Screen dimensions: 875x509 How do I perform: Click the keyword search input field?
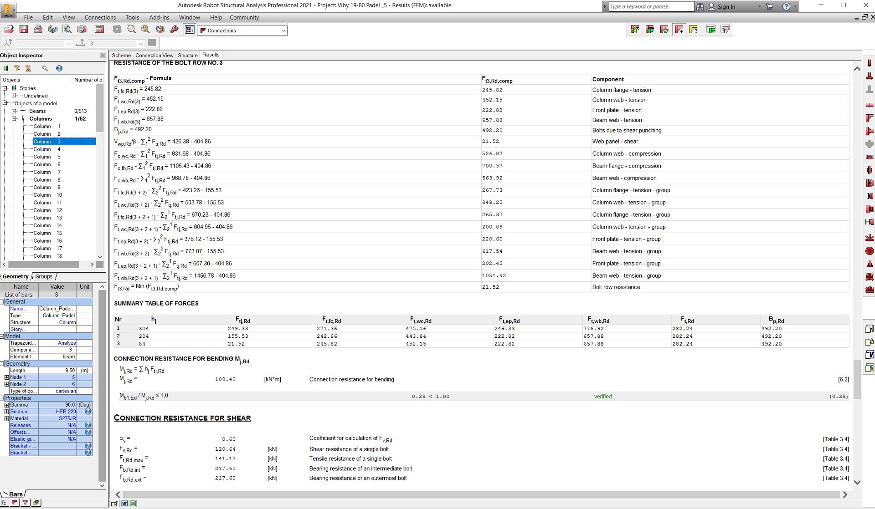(651, 6)
